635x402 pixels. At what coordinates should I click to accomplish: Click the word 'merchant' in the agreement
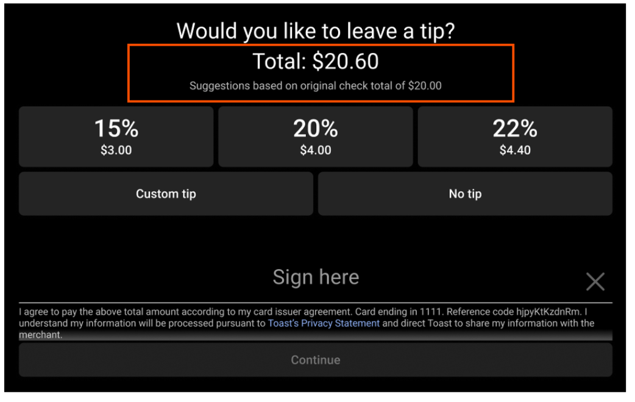click(x=39, y=335)
